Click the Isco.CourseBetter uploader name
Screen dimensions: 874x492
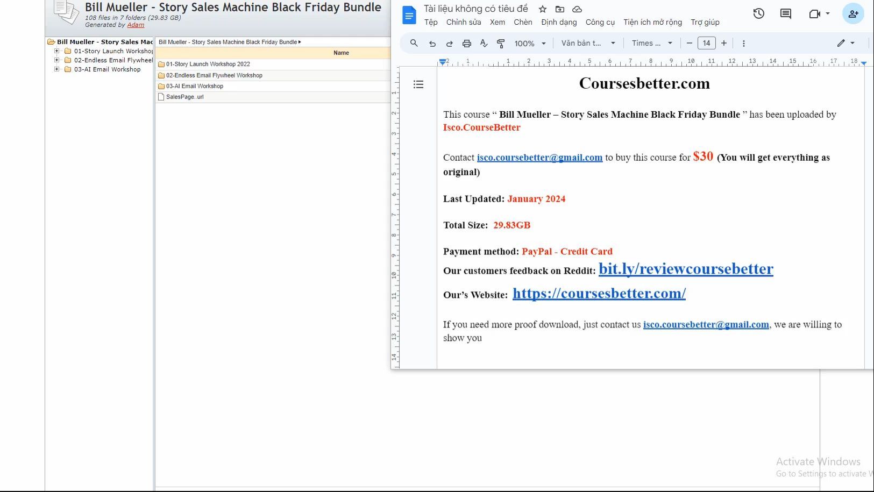click(x=482, y=127)
